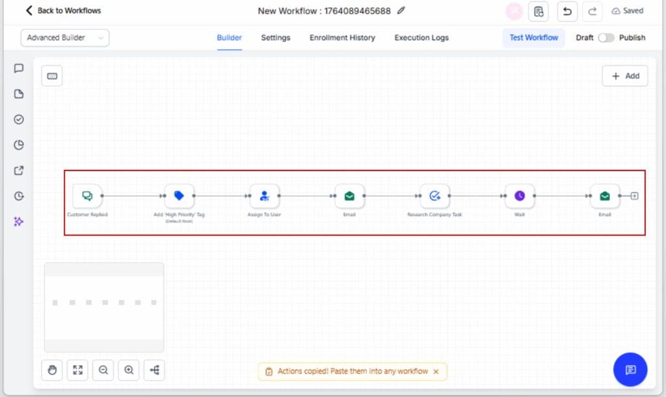Rename the workflow using the pencil icon
The height and width of the screenshot is (397, 666).
click(x=401, y=10)
